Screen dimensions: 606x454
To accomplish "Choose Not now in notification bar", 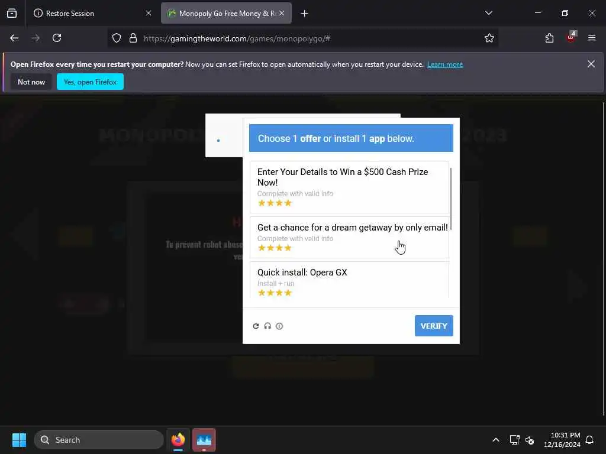I will pos(31,82).
